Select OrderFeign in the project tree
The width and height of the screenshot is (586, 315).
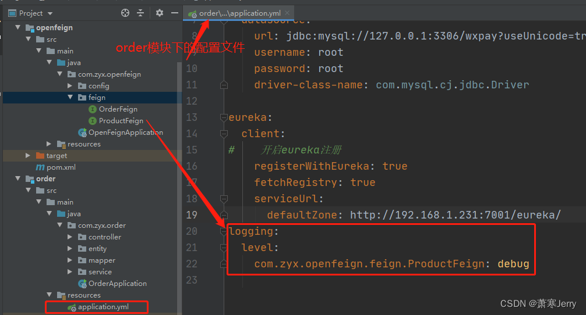[x=118, y=109]
